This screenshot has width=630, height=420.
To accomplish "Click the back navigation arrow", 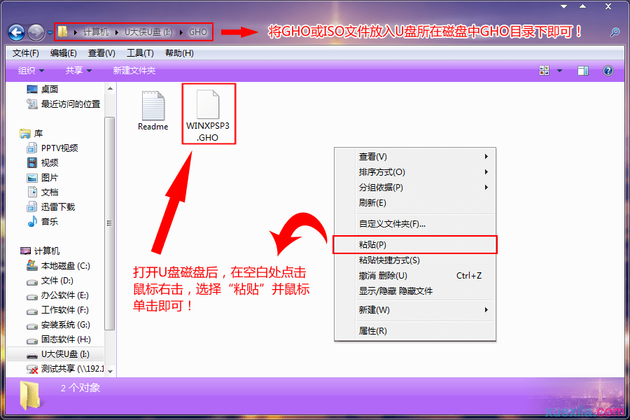I will [x=15, y=31].
